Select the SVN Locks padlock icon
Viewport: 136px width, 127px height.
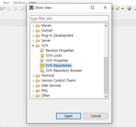pos(42,56)
